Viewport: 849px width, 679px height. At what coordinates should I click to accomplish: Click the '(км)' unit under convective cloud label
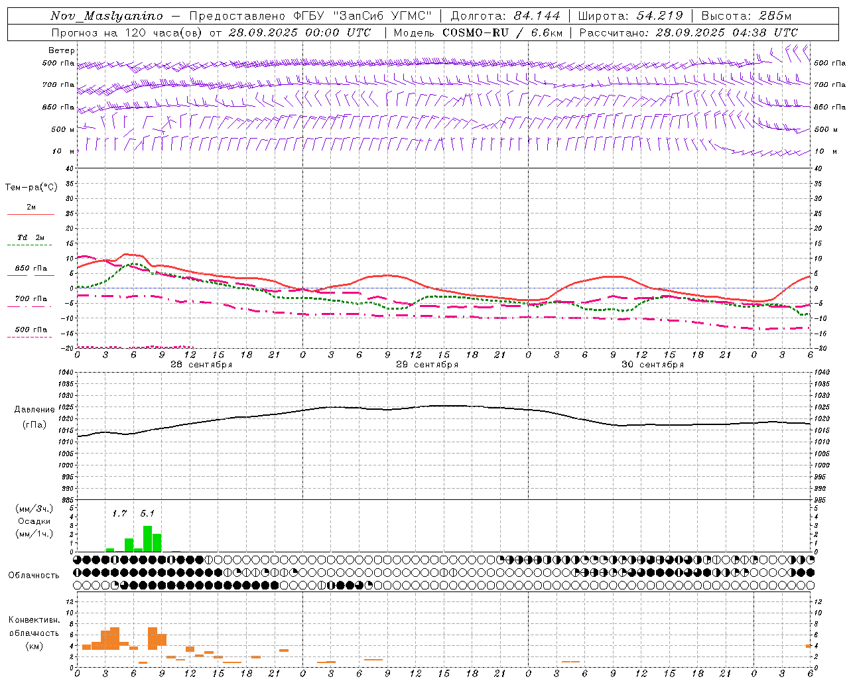point(34,646)
